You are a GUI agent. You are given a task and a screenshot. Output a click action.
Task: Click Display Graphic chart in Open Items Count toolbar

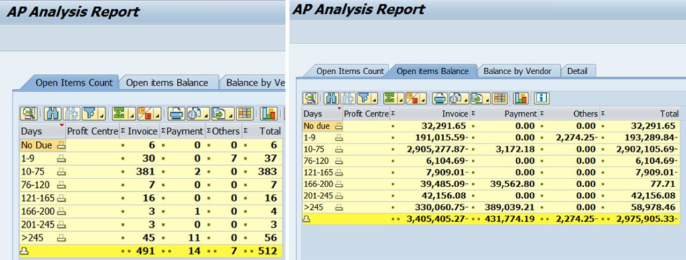[269, 114]
